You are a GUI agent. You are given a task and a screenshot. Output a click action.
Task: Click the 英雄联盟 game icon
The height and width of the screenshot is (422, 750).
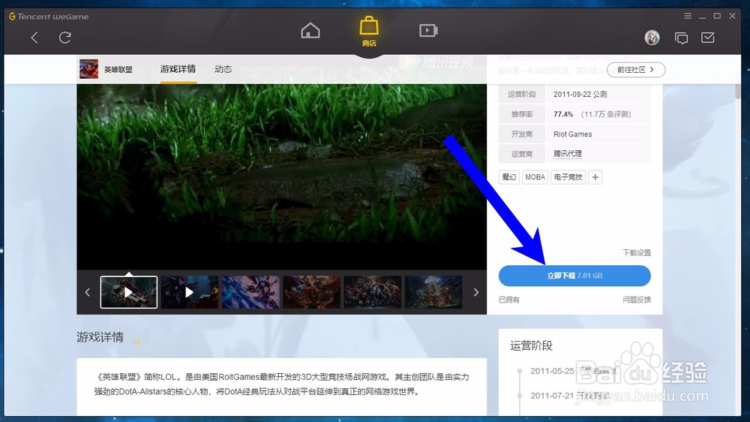tap(88, 69)
